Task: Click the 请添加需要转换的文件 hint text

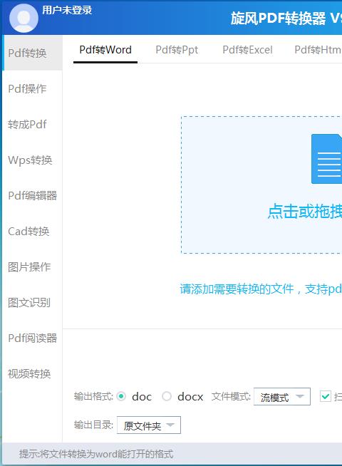Action: 261,289
